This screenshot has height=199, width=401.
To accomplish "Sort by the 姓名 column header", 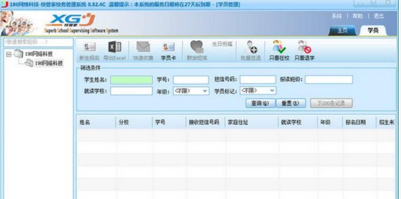I will click(x=96, y=122).
